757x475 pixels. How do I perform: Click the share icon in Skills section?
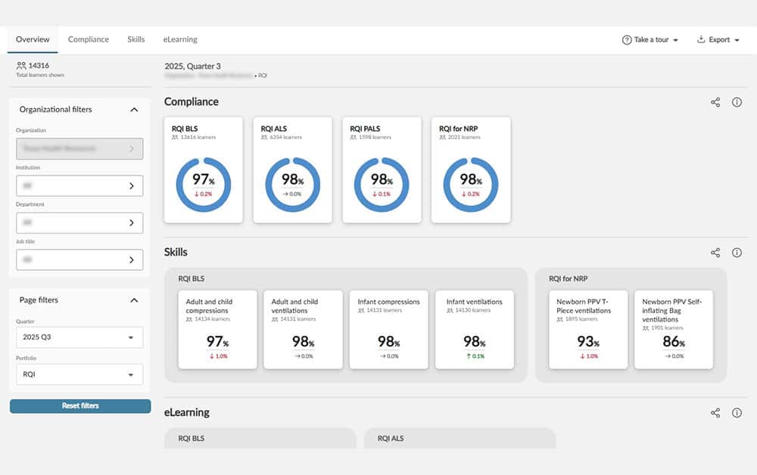tap(715, 253)
